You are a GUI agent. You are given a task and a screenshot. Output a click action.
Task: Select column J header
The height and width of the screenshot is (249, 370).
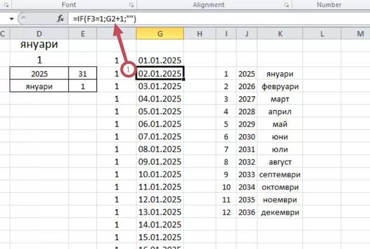[x=247, y=33]
